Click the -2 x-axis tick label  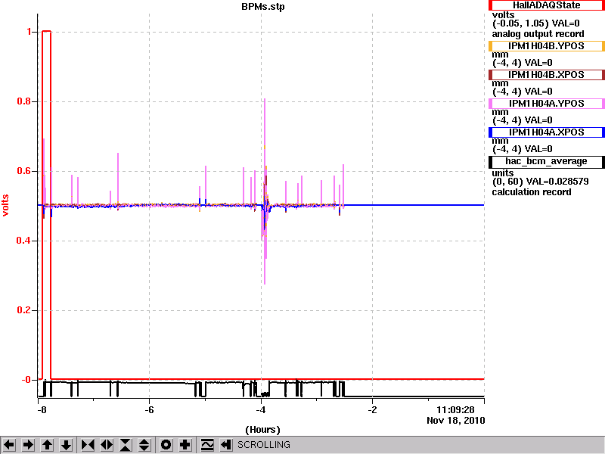coord(372,409)
